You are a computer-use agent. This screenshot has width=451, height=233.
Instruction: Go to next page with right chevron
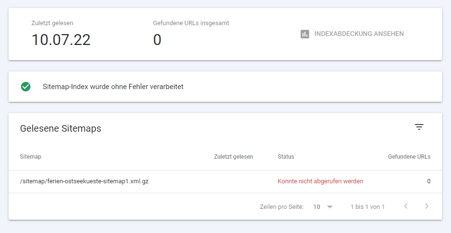tap(427, 206)
